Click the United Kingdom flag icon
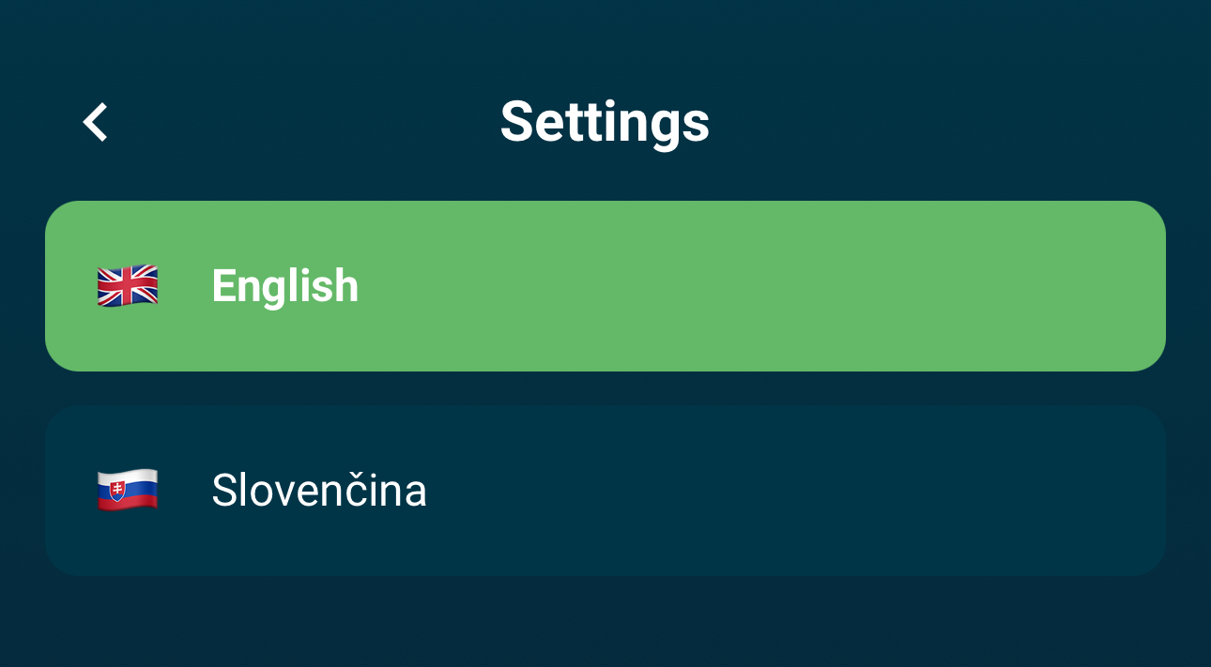Viewport: 1211px width, 667px height. [128, 286]
